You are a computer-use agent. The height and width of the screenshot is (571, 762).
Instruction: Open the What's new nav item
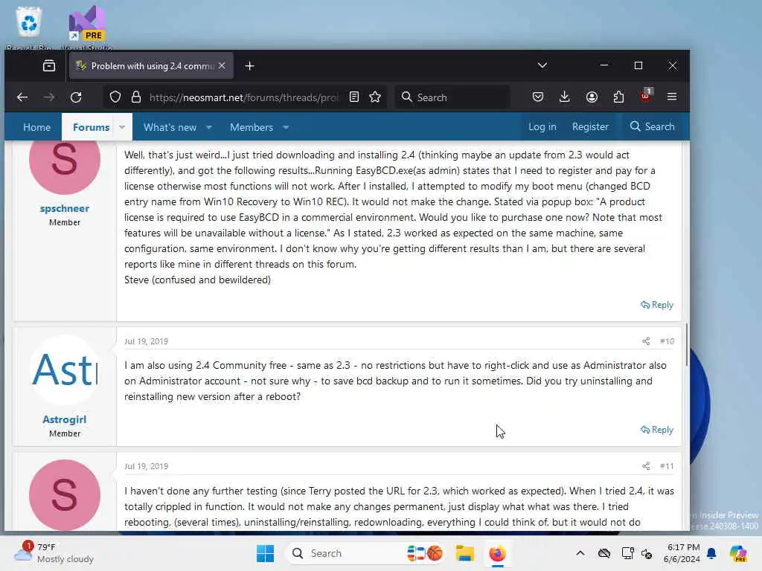point(170,127)
